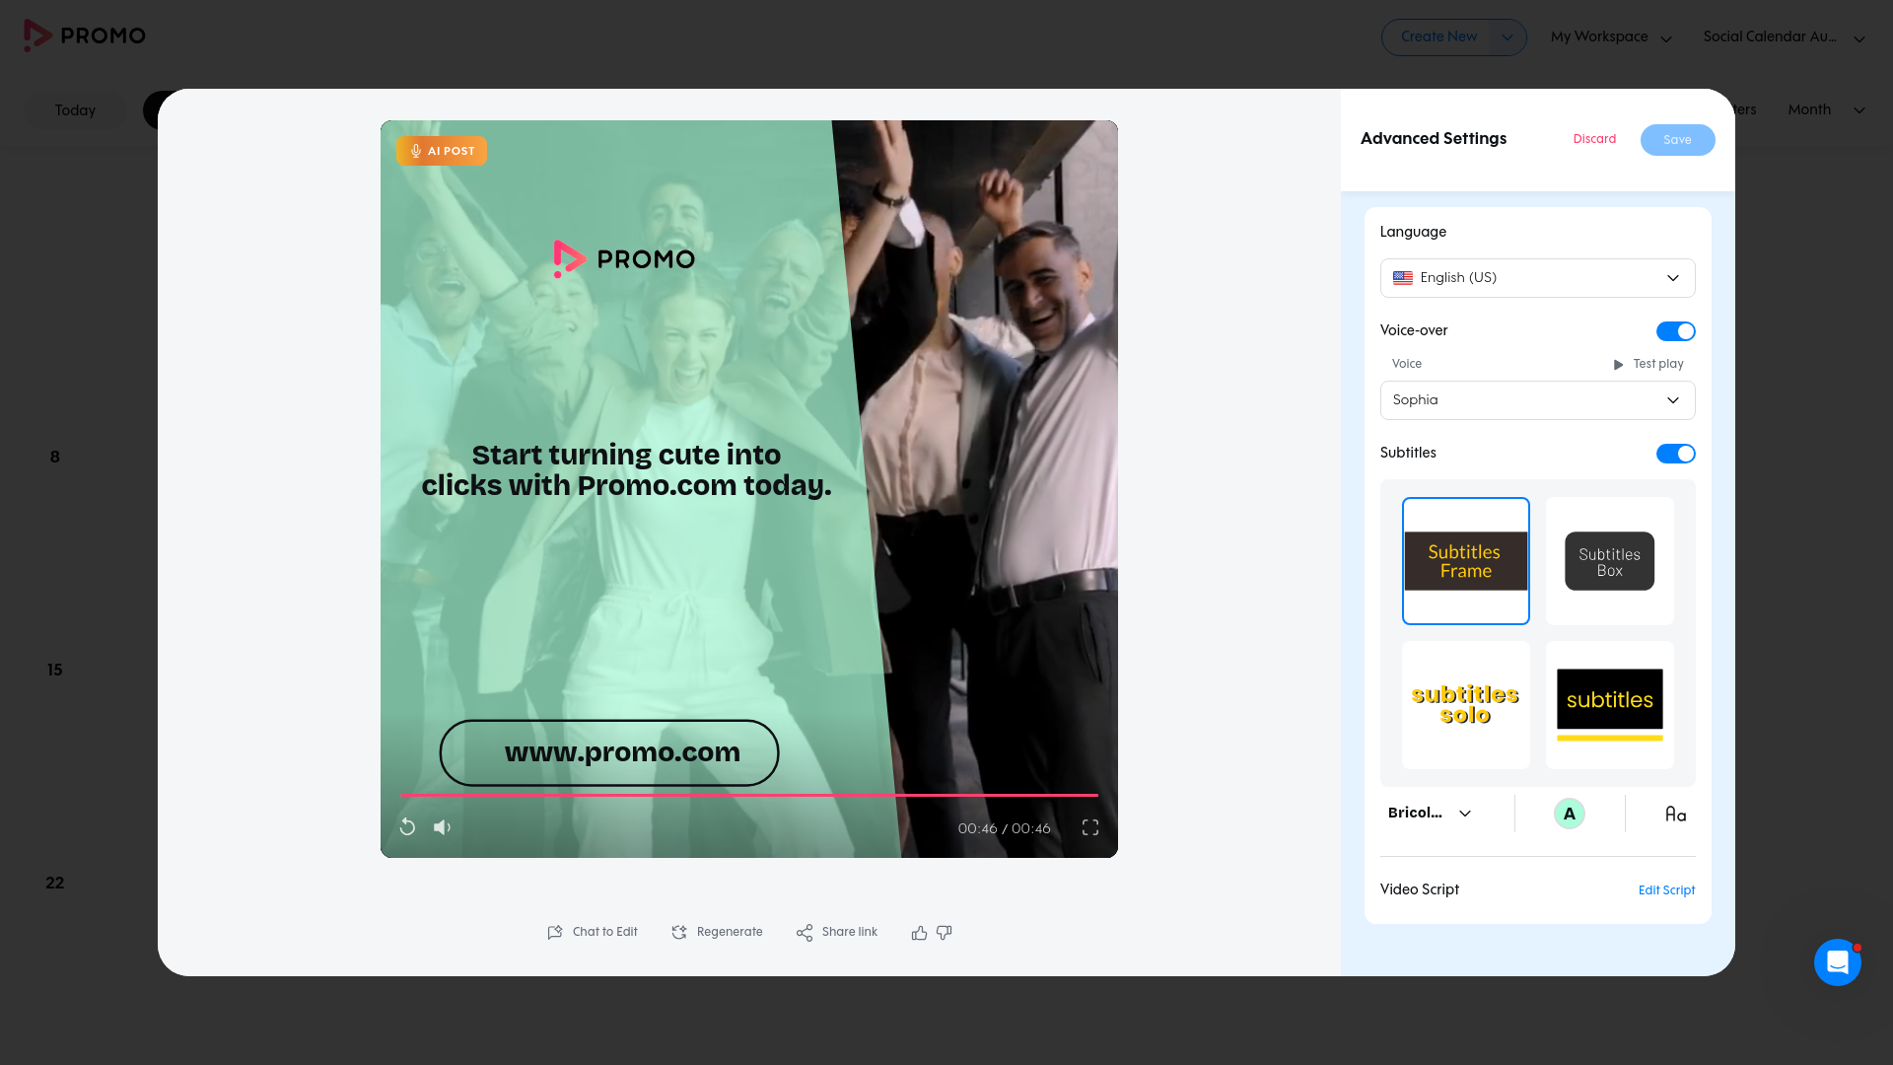Open the Voice dropdown showing Sophia
Viewport: 1893px width, 1065px height.
pyautogui.click(x=1537, y=400)
